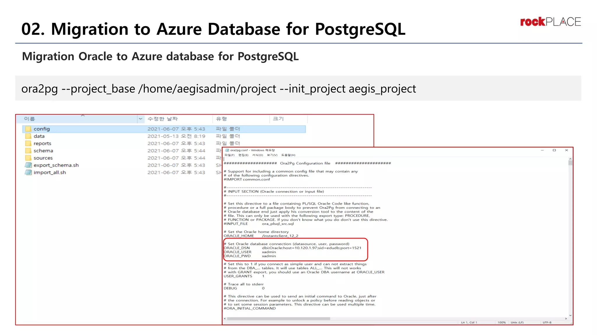Screen dimensions: 597x335
Task: Click the Notepad icon in ora2pg.conf title bar
Action: click(x=227, y=150)
